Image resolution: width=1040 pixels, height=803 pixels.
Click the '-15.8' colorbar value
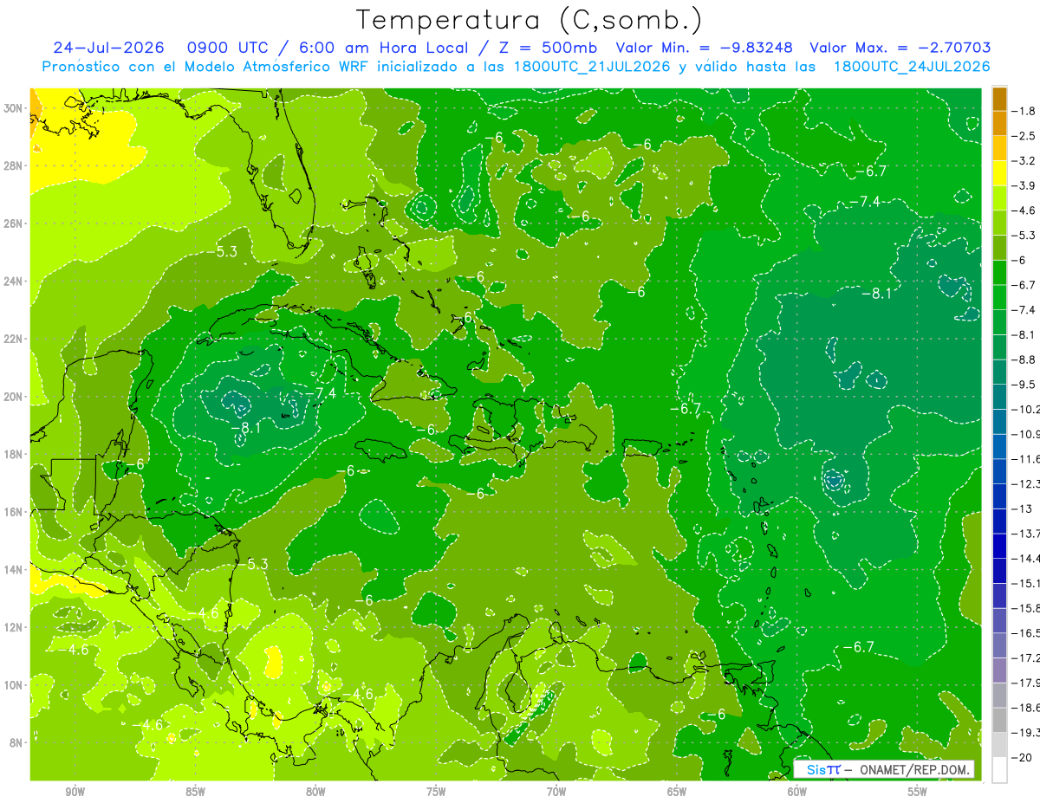[x=1025, y=608]
